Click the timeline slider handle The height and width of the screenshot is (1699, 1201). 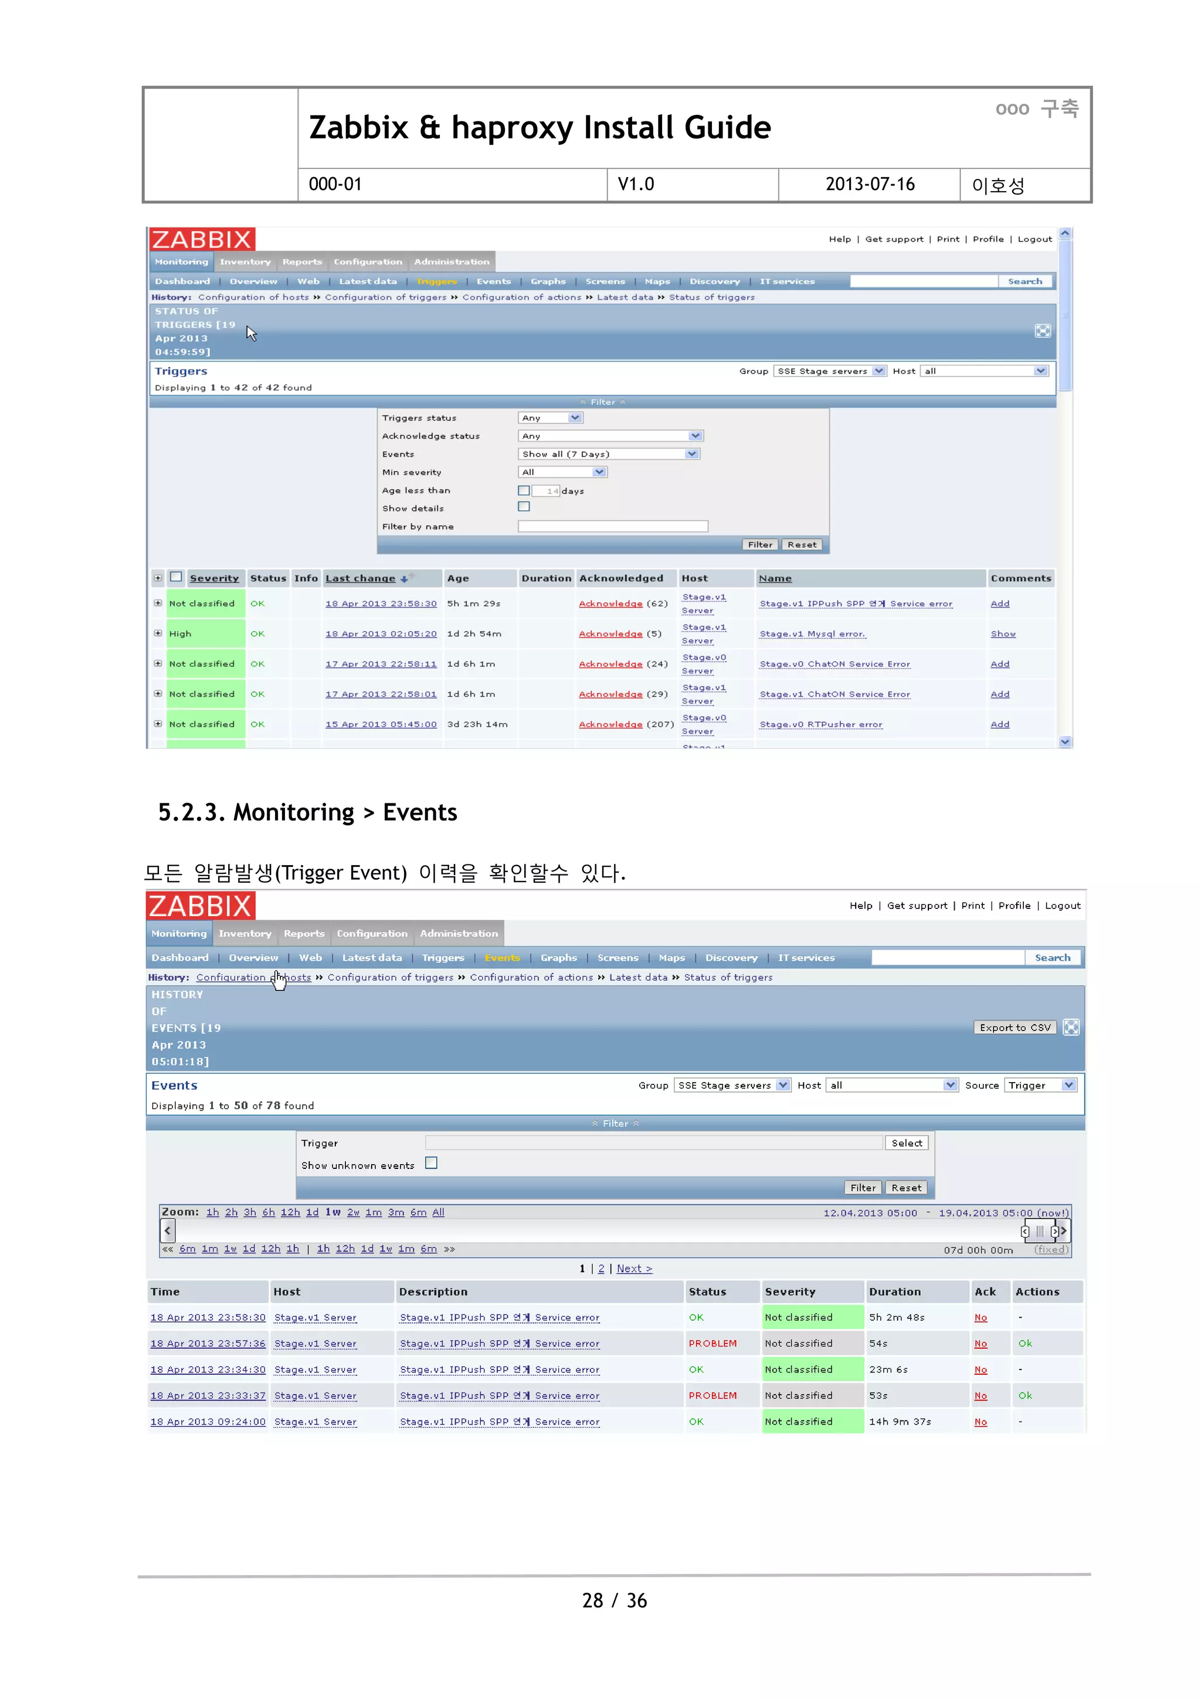coord(1040,1232)
